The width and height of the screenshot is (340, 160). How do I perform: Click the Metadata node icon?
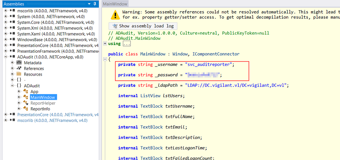click(x=19, y=63)
